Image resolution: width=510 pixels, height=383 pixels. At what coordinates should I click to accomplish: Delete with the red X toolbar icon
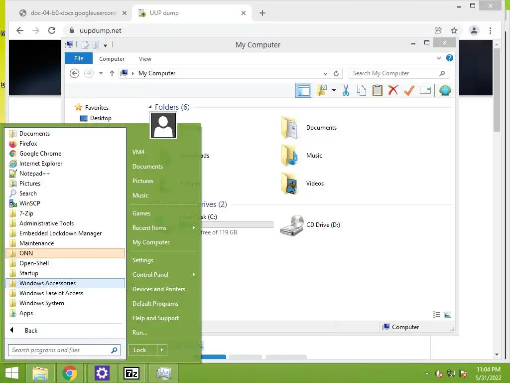(393, 90)
